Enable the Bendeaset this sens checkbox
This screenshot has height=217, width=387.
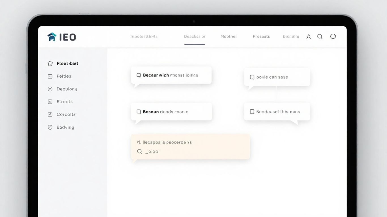[x=252, y=112]
